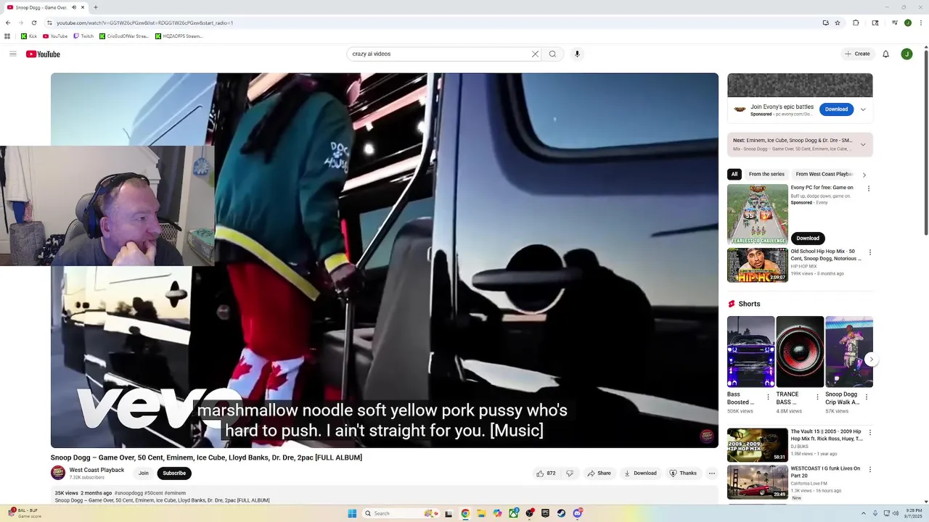
Task: Open West Coast Playback channel avatar
Action: [x=58, y=473]
